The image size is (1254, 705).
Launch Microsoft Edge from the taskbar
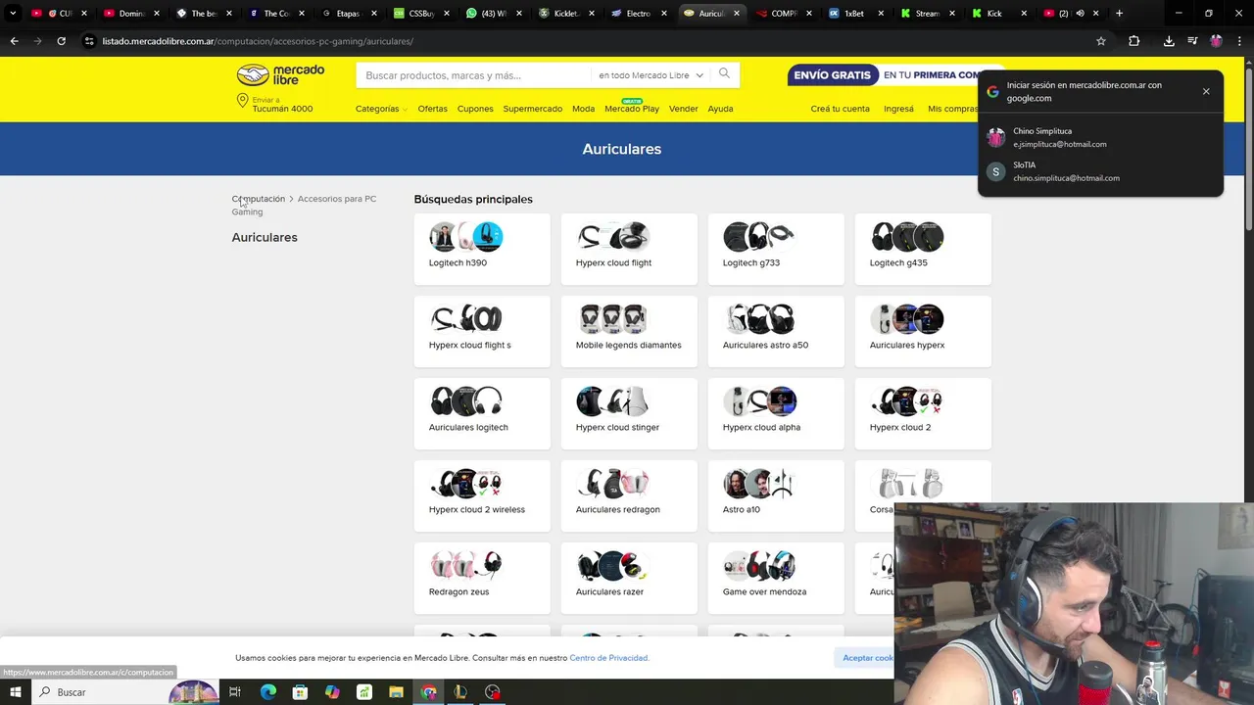pyautogui.click(x=267, y=692)
